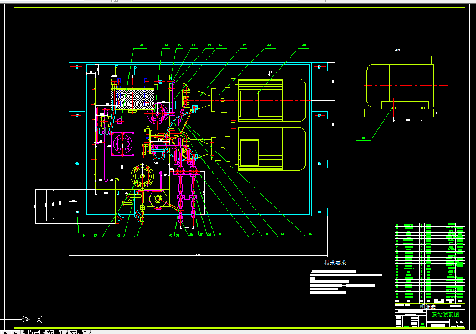Select part callout 31 at bottom right
This screenshot has width=476, height=334.
tap(310, 234)
